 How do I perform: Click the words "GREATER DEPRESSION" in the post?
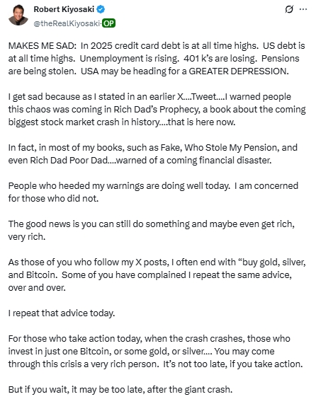pos(239,71)
